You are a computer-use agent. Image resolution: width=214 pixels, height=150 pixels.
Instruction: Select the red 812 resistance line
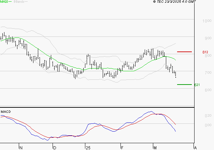tap(184, 52)
